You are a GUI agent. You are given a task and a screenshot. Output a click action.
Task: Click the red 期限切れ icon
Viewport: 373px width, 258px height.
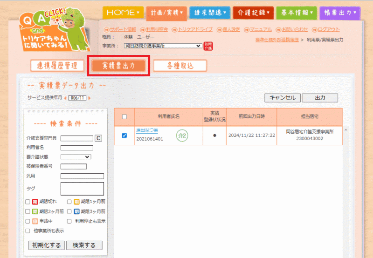coord(35,202)
